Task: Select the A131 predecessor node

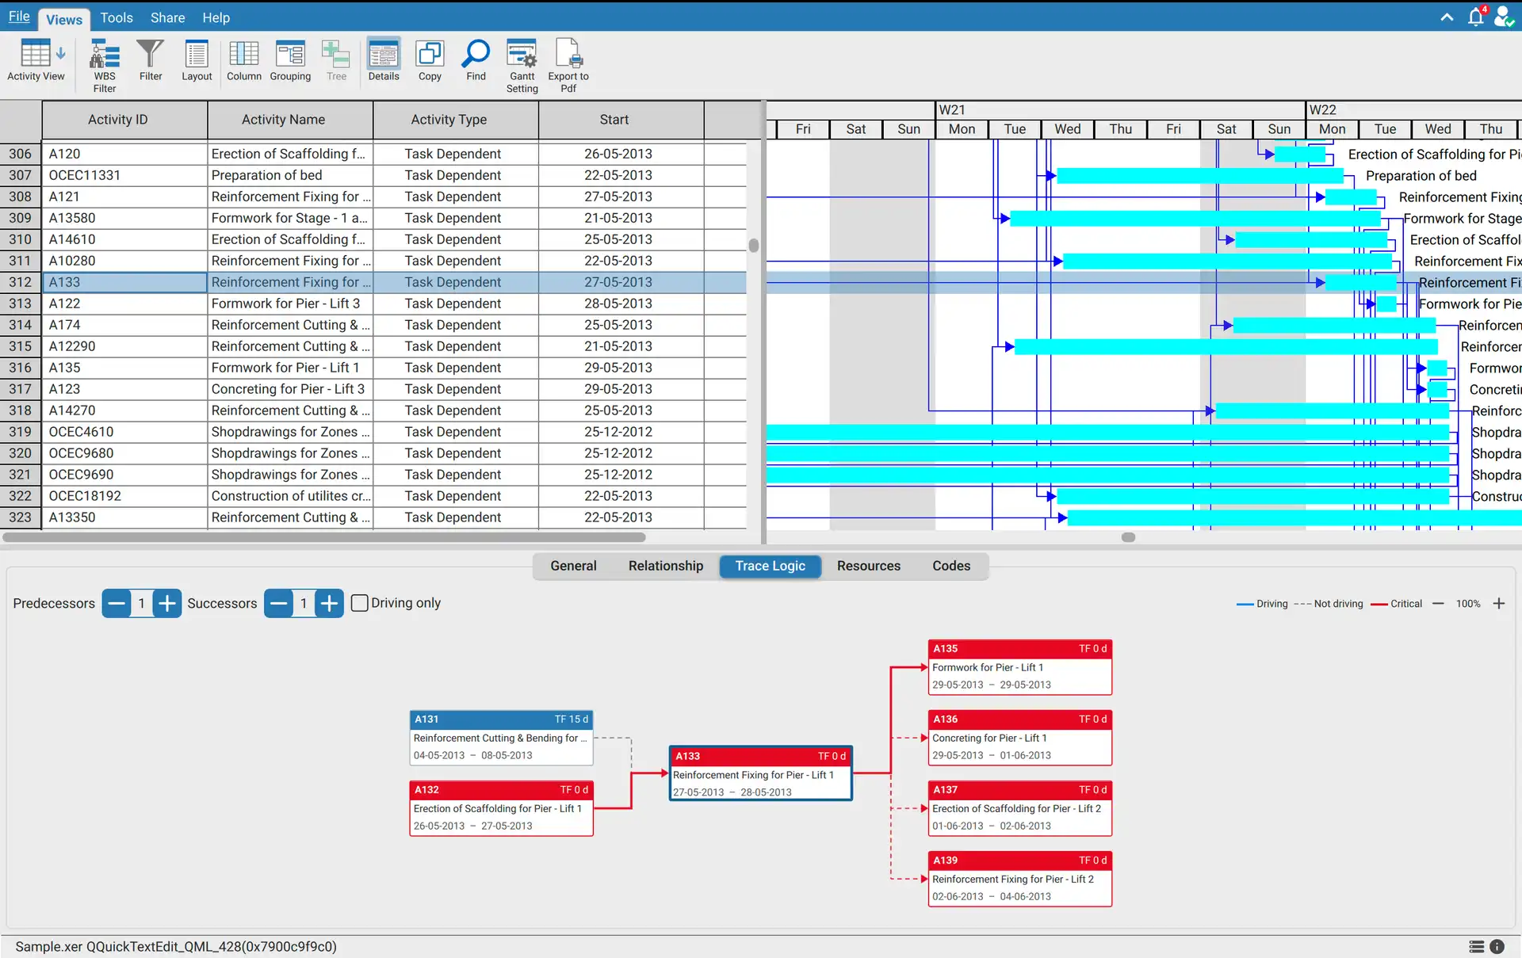Action: 501,738
